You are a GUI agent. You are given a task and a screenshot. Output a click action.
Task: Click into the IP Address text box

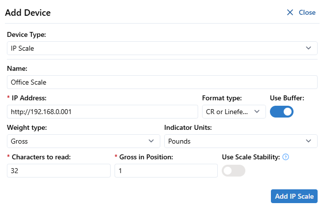(x=102, y=112)
